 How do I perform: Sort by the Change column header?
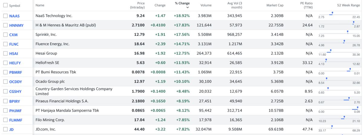tap(160, 5)
